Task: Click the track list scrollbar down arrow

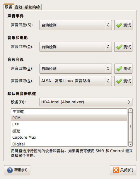Action: pos(130,145)
